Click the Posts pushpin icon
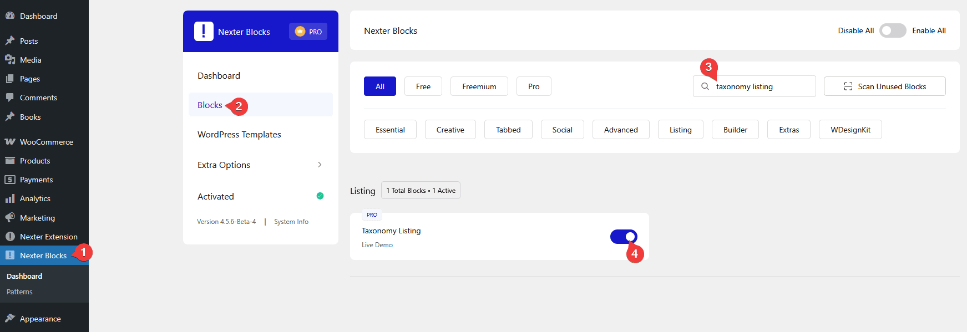 pyautogui.click(x=10, y=40)
